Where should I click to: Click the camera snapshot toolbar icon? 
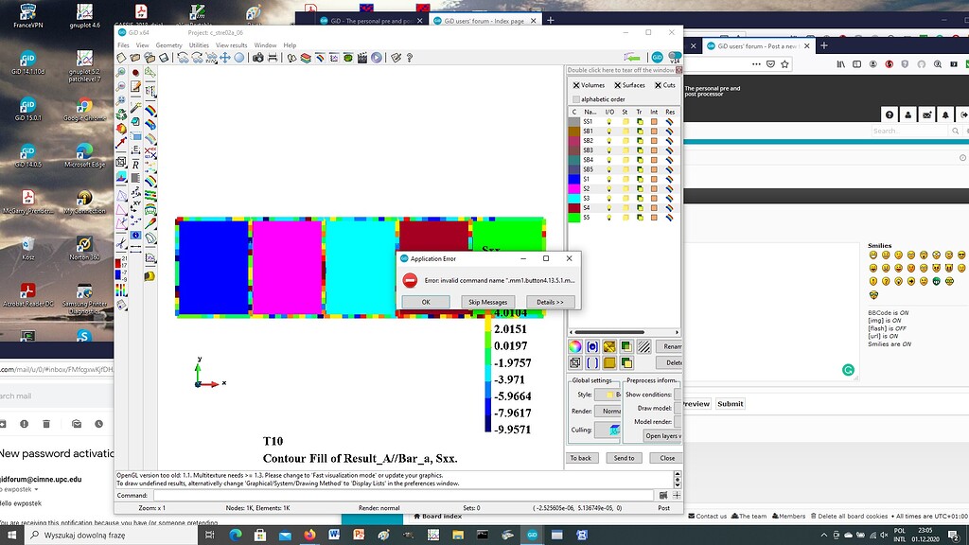260,58
